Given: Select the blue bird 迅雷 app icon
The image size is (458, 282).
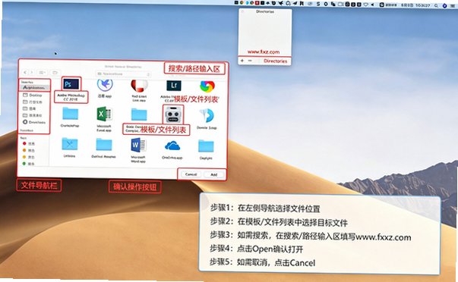Looking at the screenshot, I should click(105, 84).
